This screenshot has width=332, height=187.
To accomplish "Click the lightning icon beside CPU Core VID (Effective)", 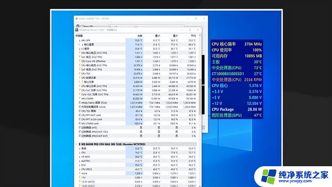I will 79,61.
